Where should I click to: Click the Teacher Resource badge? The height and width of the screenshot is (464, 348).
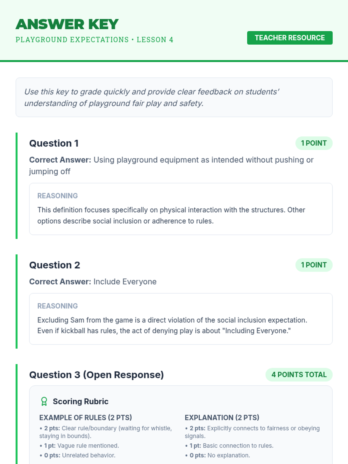pos(289,38)
